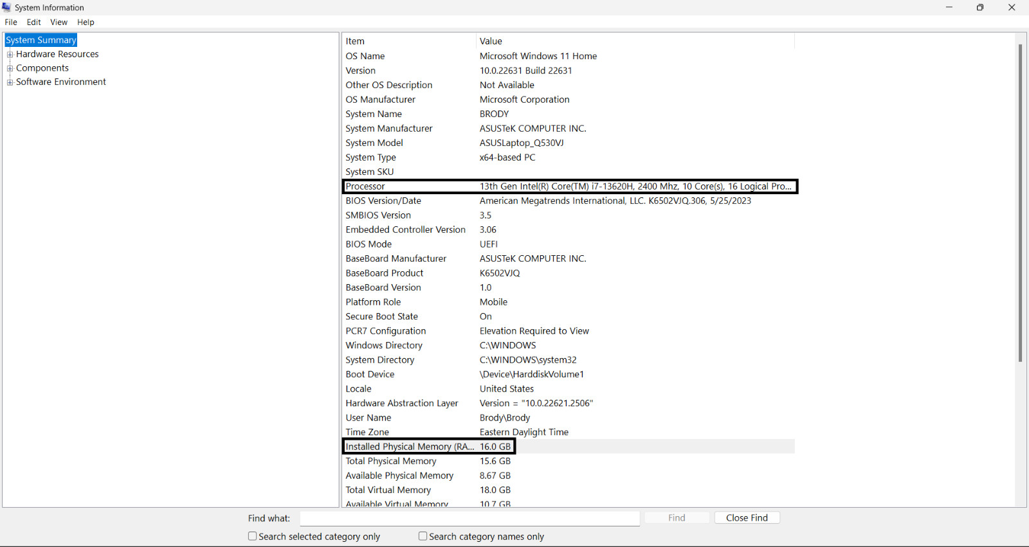
Task: Open the File menu
Action: (x=11, y=22)
